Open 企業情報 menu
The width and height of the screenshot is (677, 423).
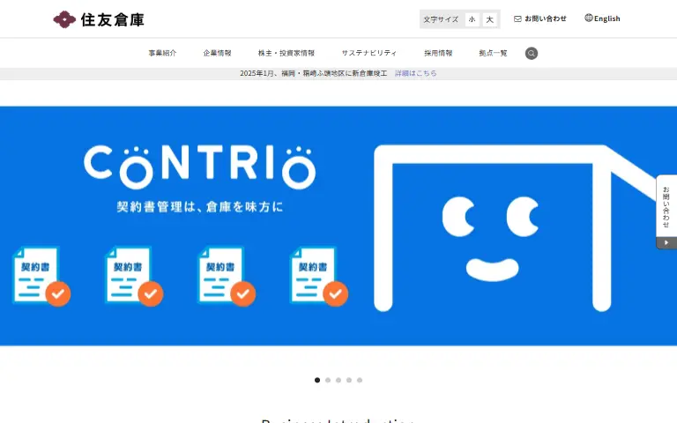point(217,53)
